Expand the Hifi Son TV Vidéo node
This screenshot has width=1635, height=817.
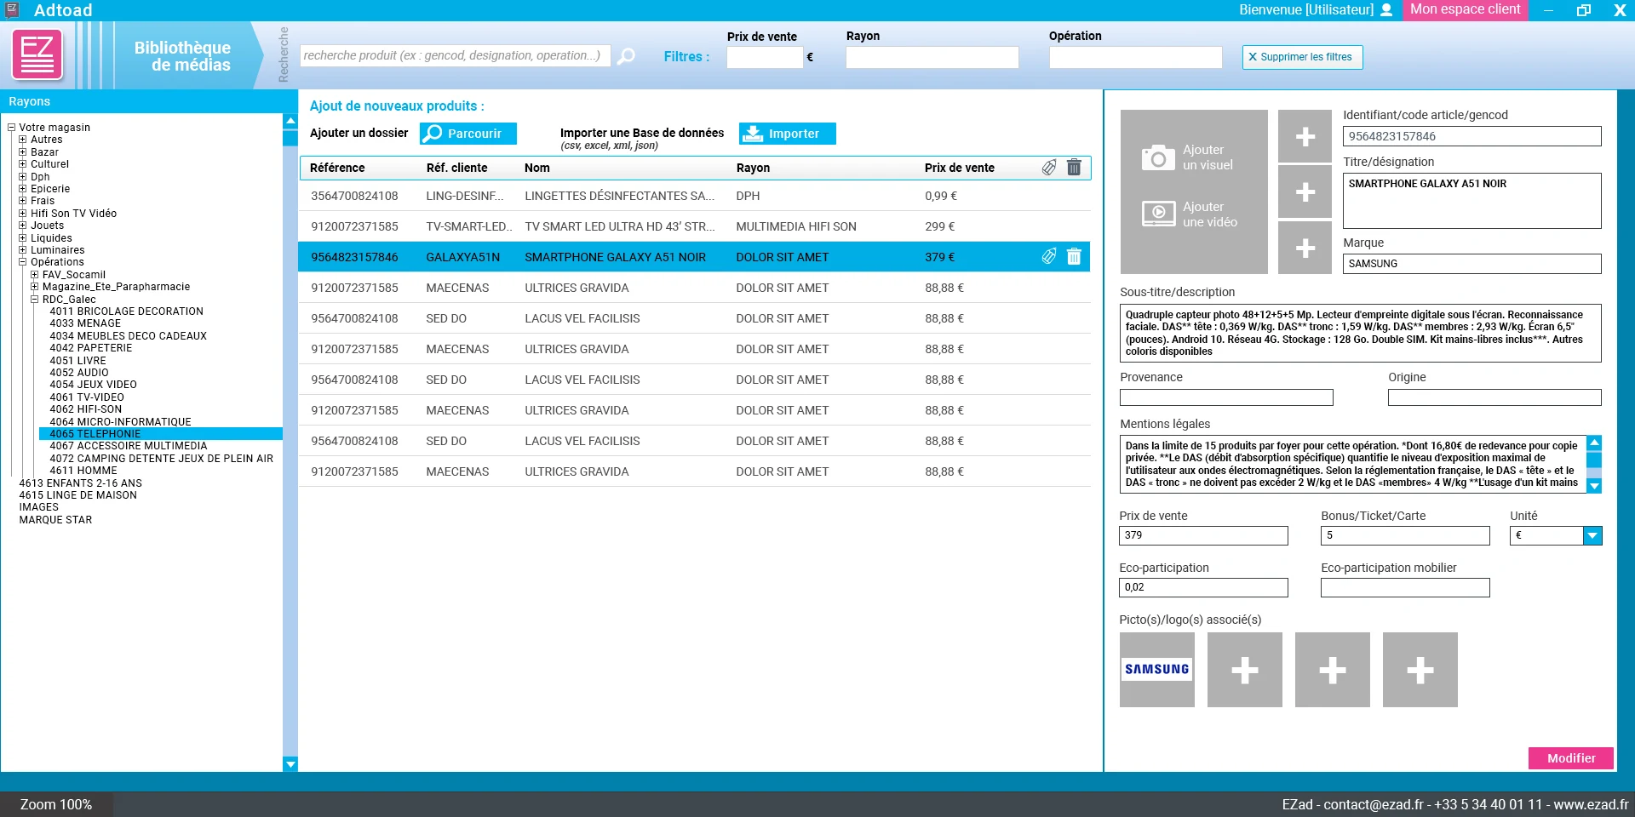[23, 214]
